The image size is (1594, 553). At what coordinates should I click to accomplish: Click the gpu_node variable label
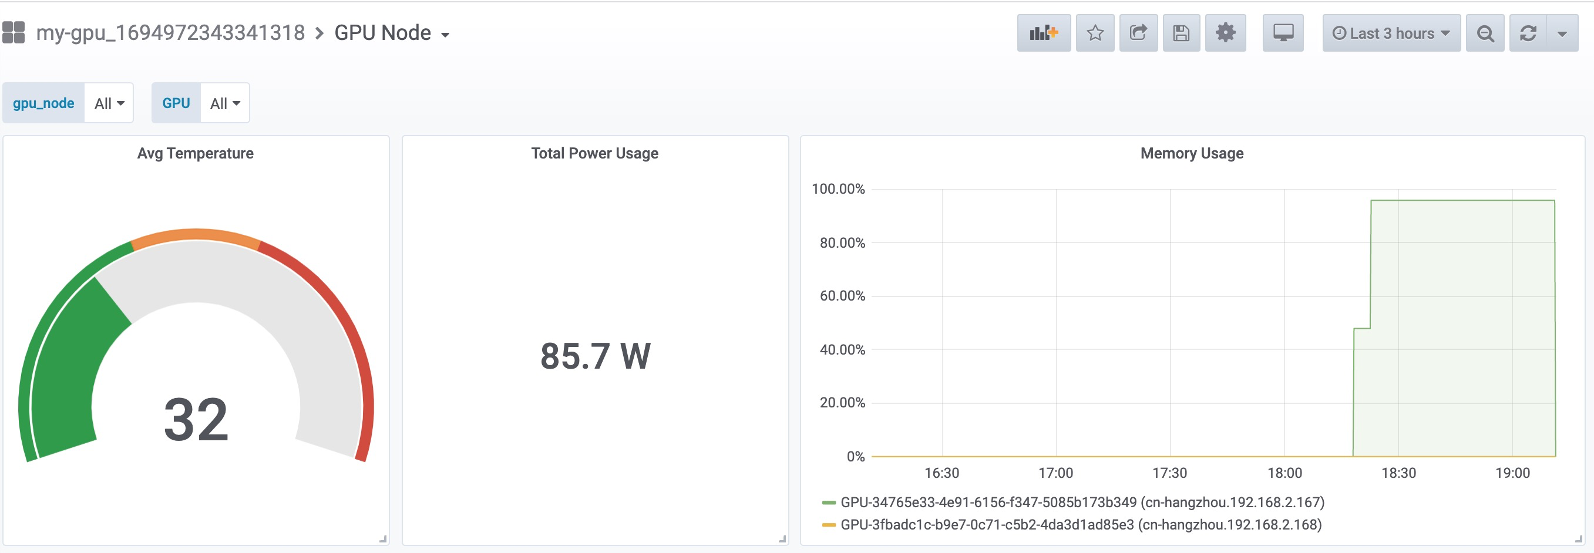click(43, 103)
